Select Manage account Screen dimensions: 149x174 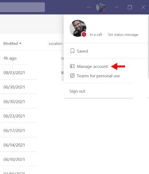[92, 67]
